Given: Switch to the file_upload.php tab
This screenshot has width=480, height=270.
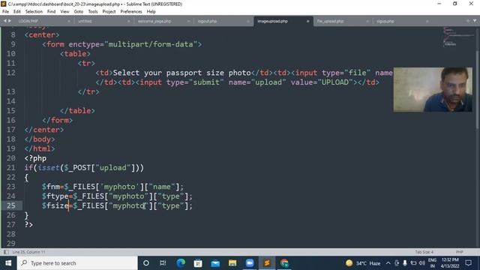Looking at the screenshot, I should pyautogui.click(x=330, y=21).
